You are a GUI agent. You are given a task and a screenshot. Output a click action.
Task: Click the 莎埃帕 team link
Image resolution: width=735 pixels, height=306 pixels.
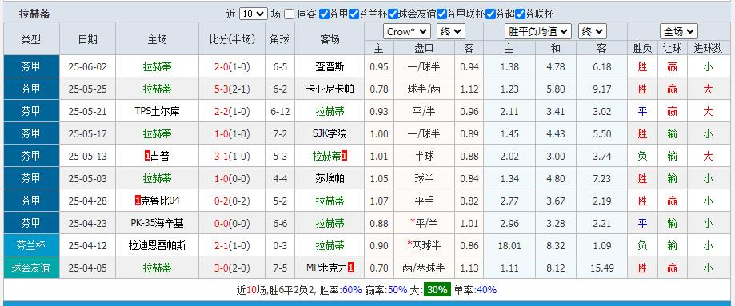[x=330, y=178]
